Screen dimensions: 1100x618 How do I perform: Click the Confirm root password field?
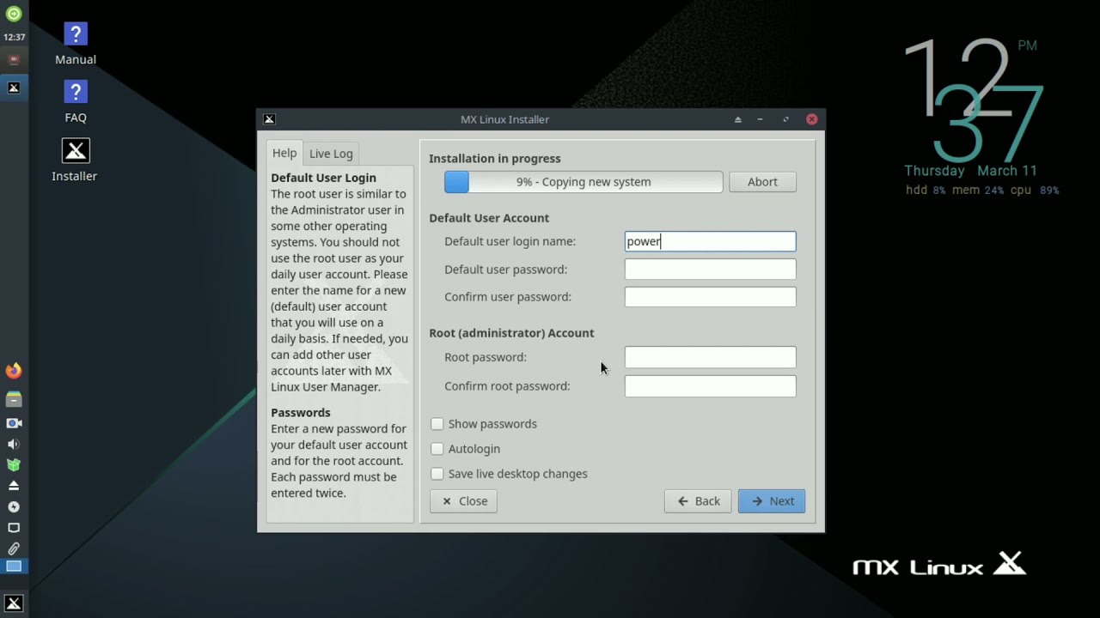tap(710, 386)
